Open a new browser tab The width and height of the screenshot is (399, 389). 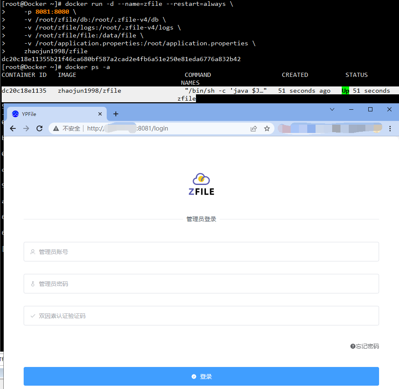[x=116, y=114]
